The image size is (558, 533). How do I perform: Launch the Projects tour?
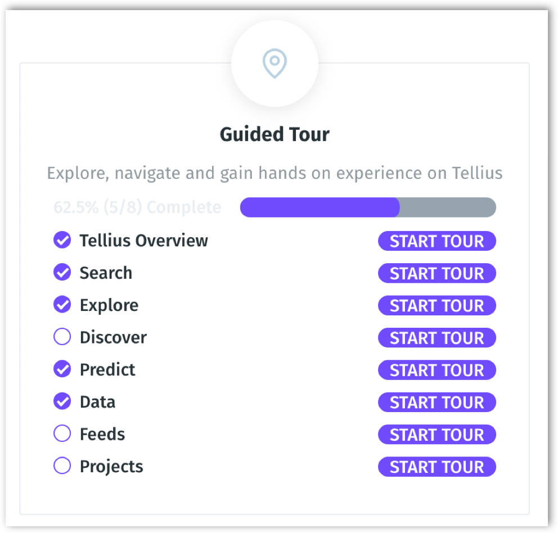436,467
